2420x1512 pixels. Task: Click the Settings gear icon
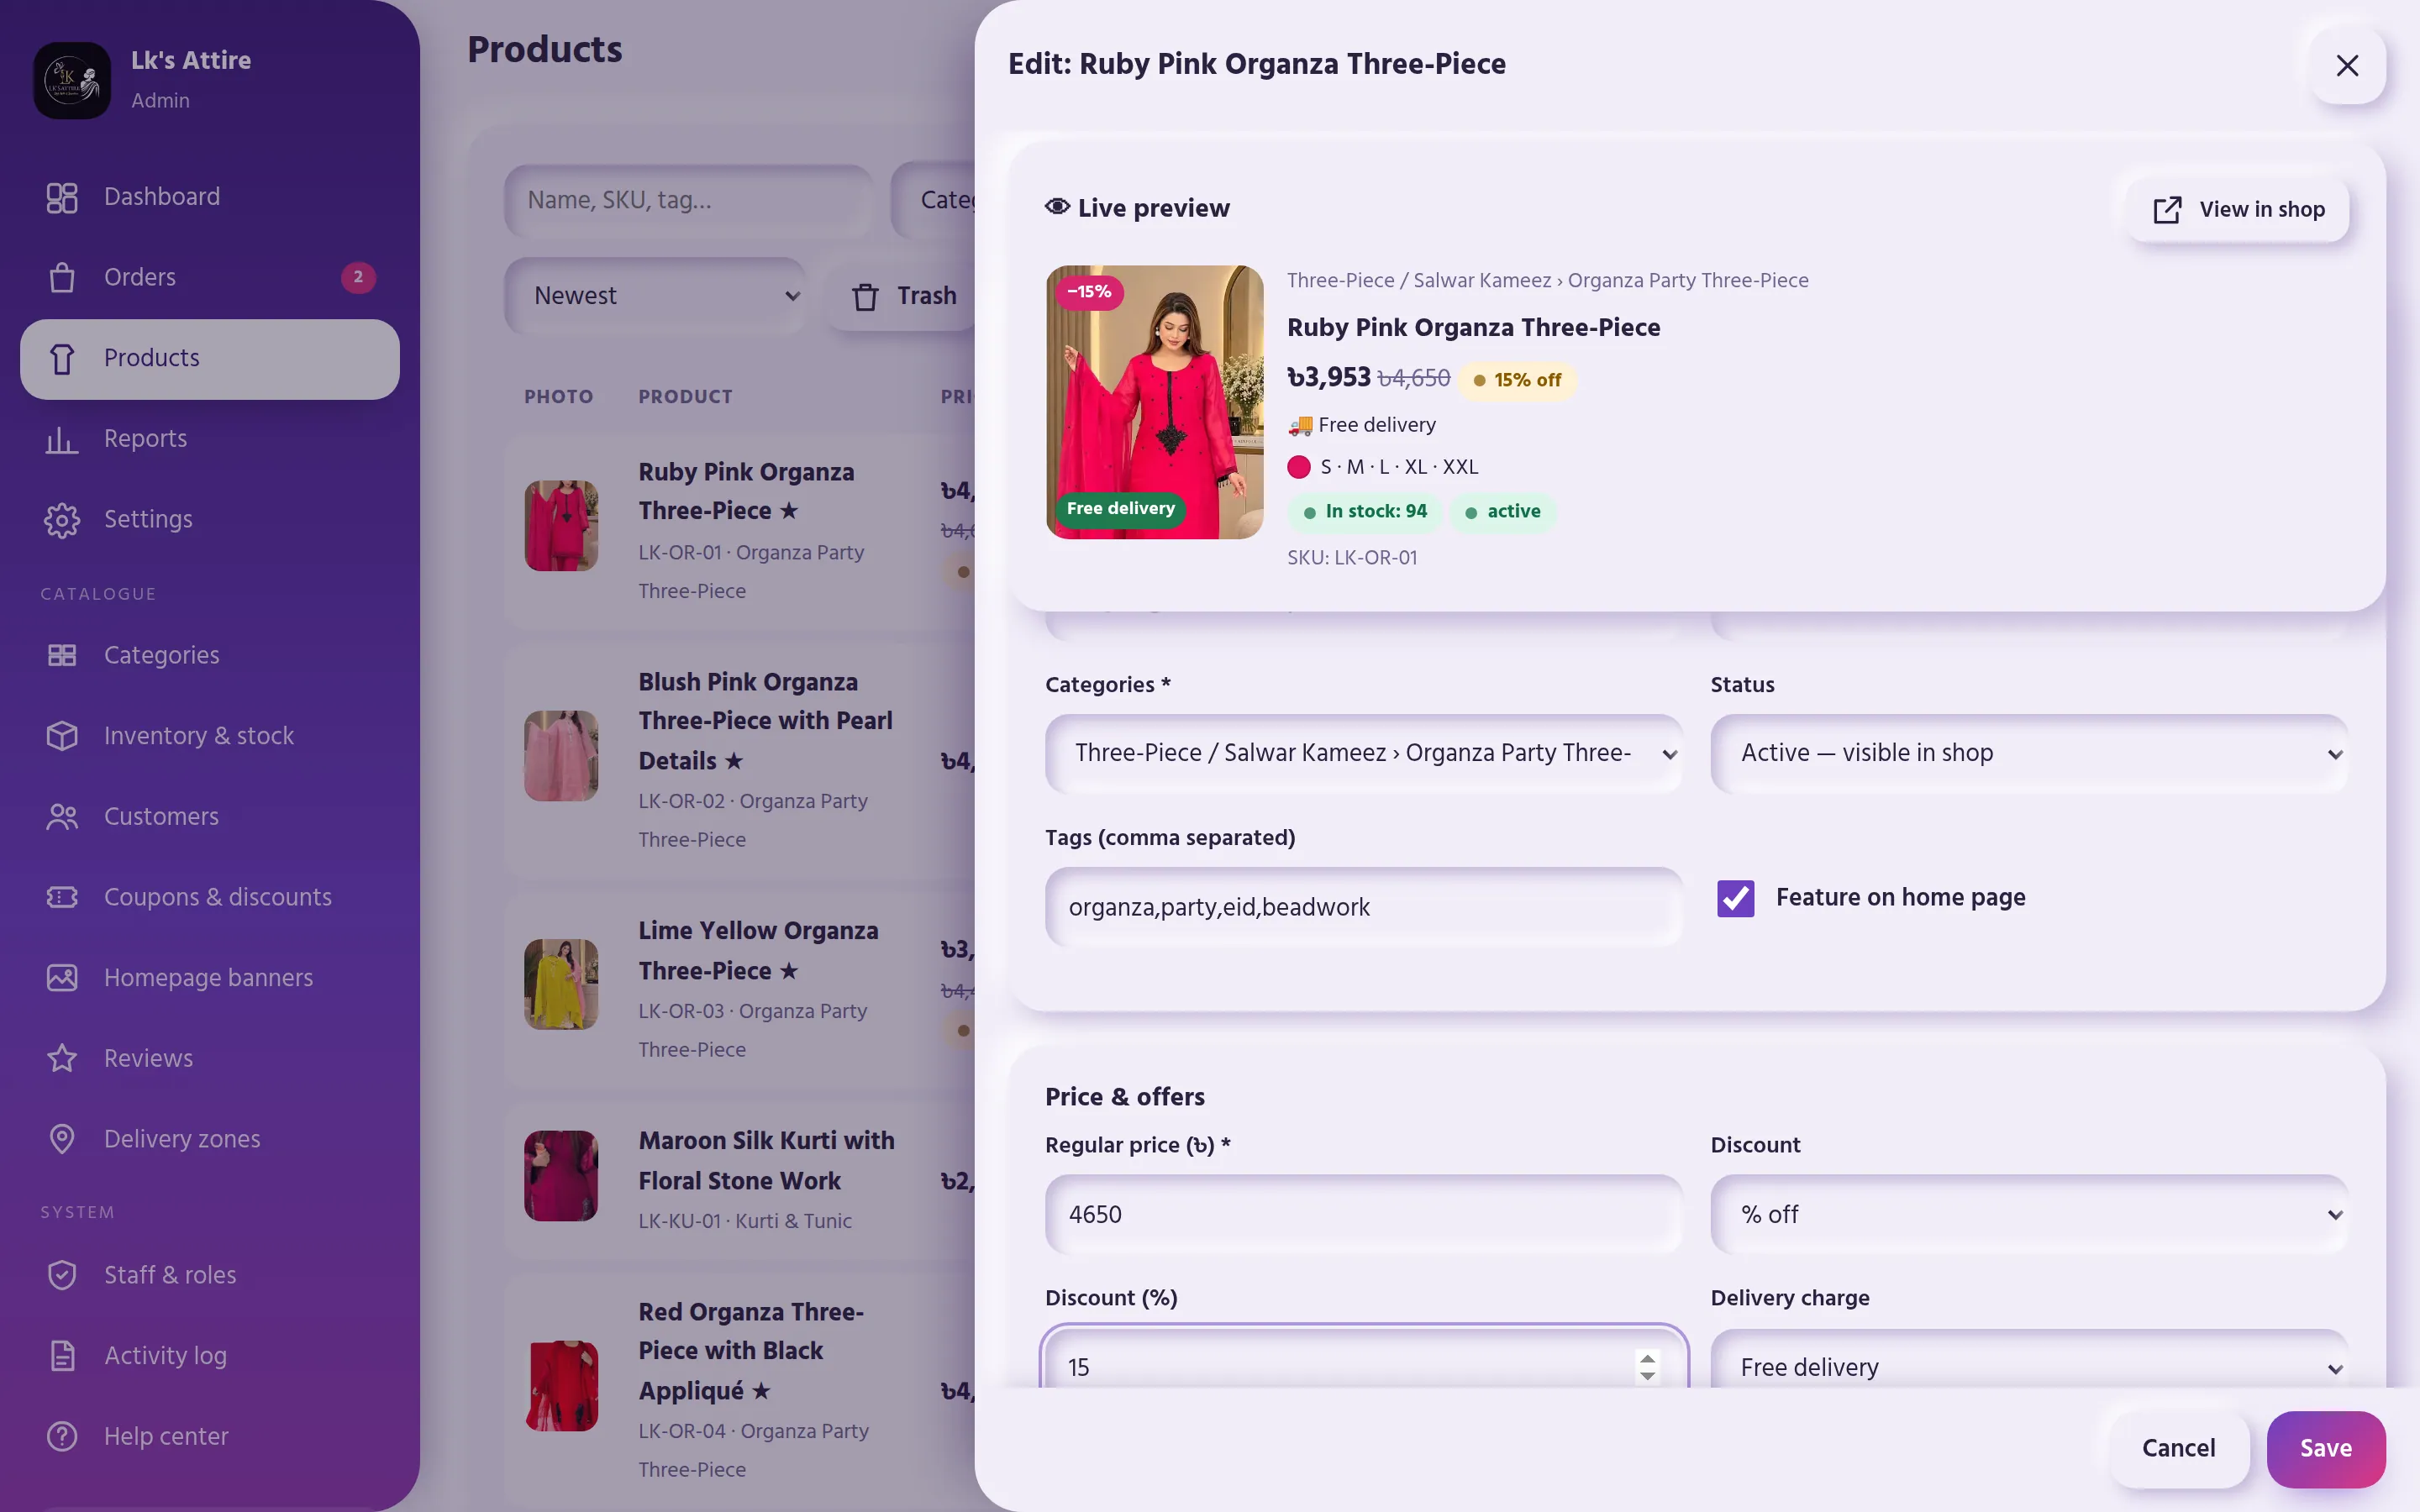tap(62, 520)
